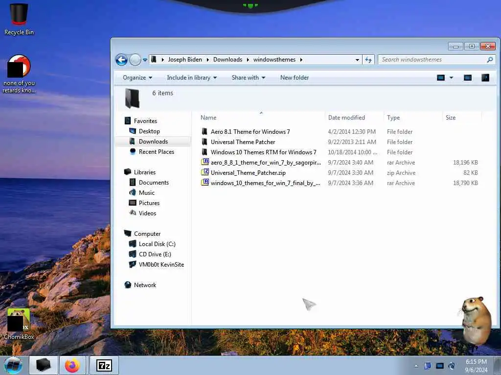
Task: Change view using the view icon
Action: pos(441,78)
